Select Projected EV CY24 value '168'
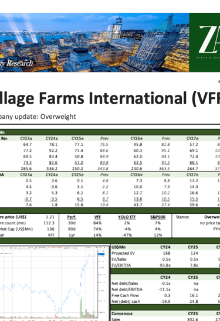The image size is (220, 321). (x=167, y=253)
